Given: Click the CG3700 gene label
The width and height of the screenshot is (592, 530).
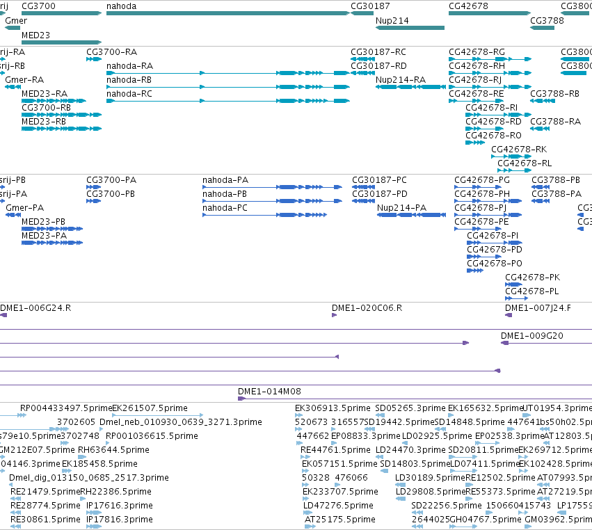Looking at the screenshot, I should (38, 6).
